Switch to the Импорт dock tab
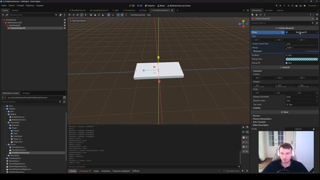This screenshot has width=320, height=180. 15,10
